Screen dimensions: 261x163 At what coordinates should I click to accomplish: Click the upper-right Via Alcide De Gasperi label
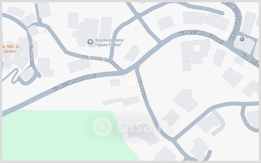pyautogui.click(x=201, y=37)
